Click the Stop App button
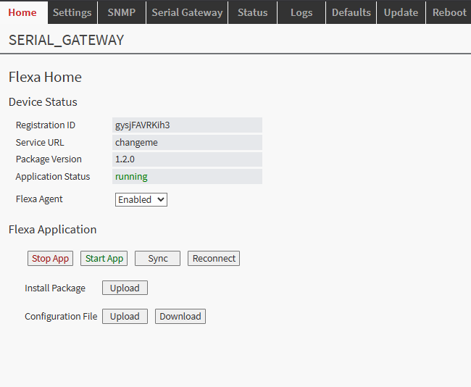Viewport: 471px width, 387px height. pyautogui.click(x=50, y=259)
